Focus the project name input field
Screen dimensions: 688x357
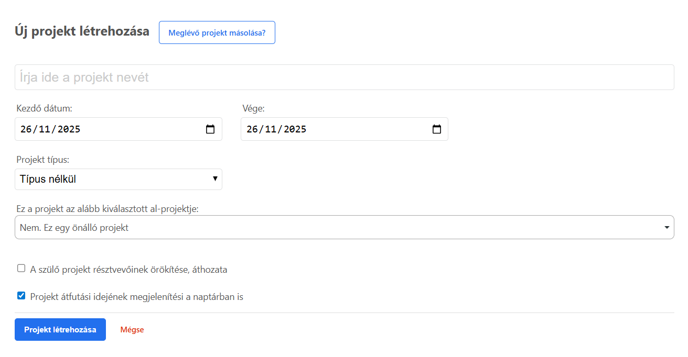click(344, 77)
